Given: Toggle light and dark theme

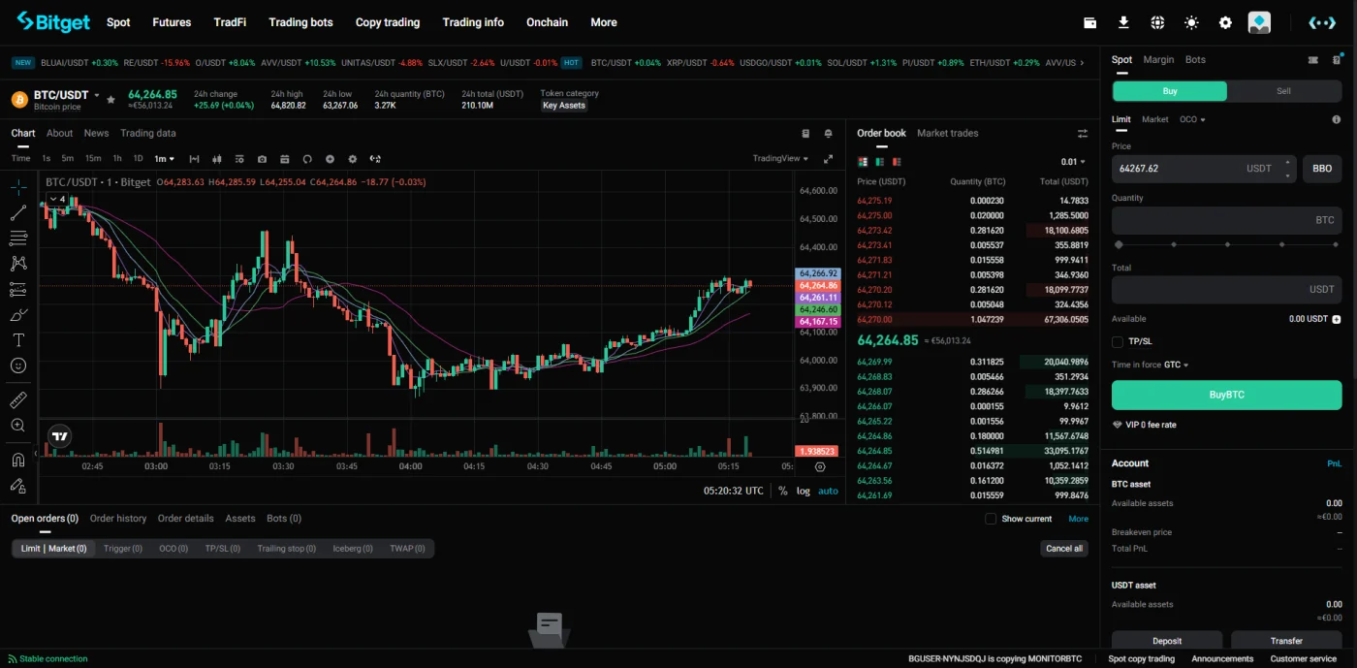Looking at the screenshot, I should (1191, 22).
